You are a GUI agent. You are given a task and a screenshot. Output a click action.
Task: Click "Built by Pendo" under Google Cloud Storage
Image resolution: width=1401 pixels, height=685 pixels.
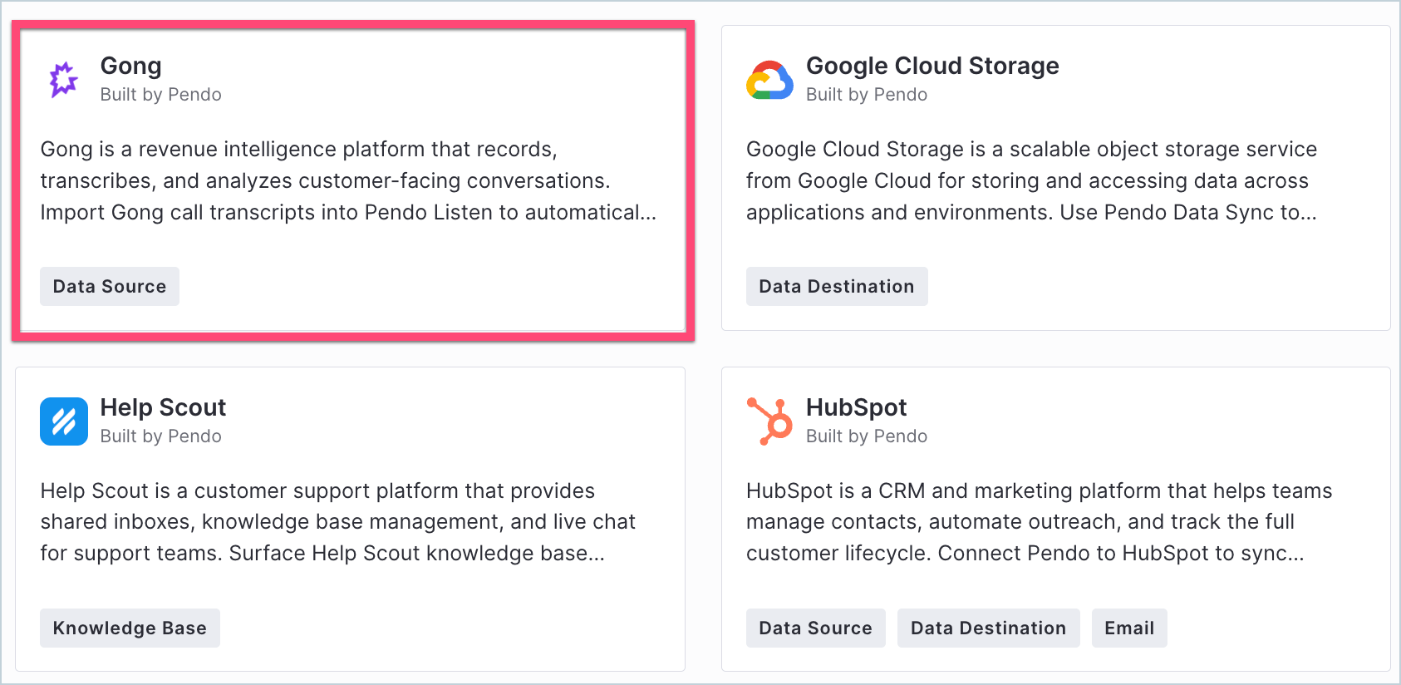tap(867, 95)
